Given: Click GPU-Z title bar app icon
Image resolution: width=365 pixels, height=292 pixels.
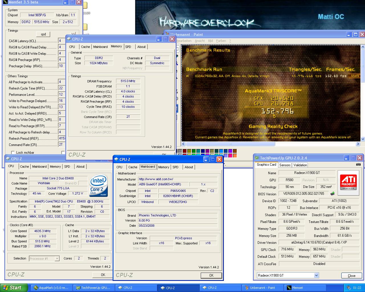Looking at the screenshot, I should [257, 158].
